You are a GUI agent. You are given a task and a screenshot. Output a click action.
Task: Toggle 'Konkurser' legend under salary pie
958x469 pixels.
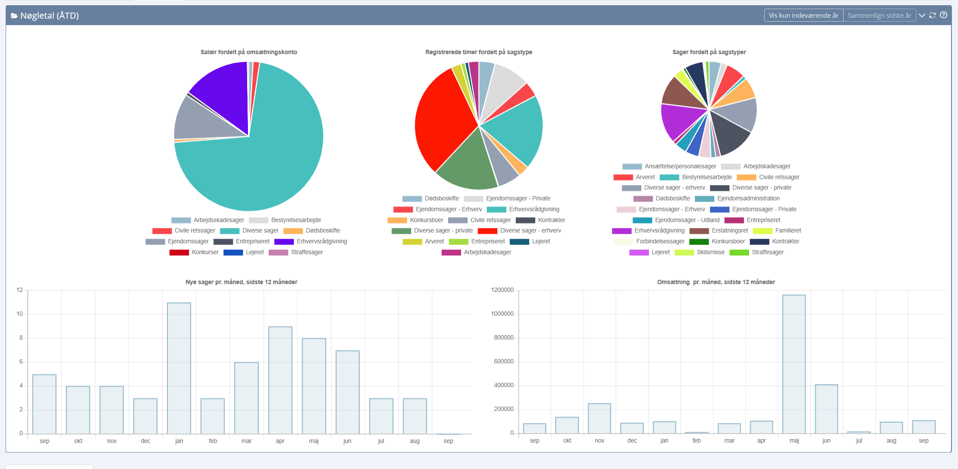point(205,252)
